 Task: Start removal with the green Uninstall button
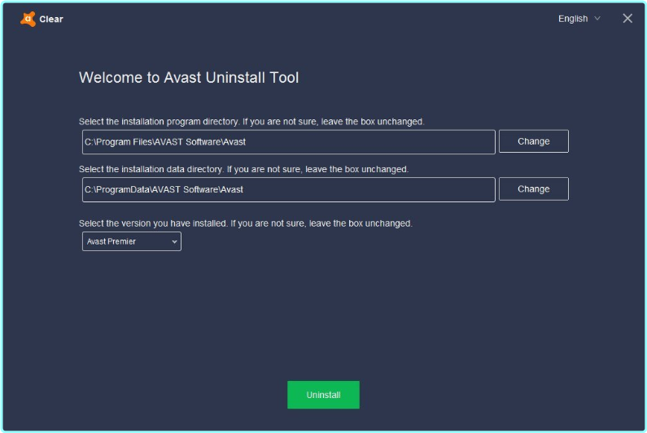(323, 395)
